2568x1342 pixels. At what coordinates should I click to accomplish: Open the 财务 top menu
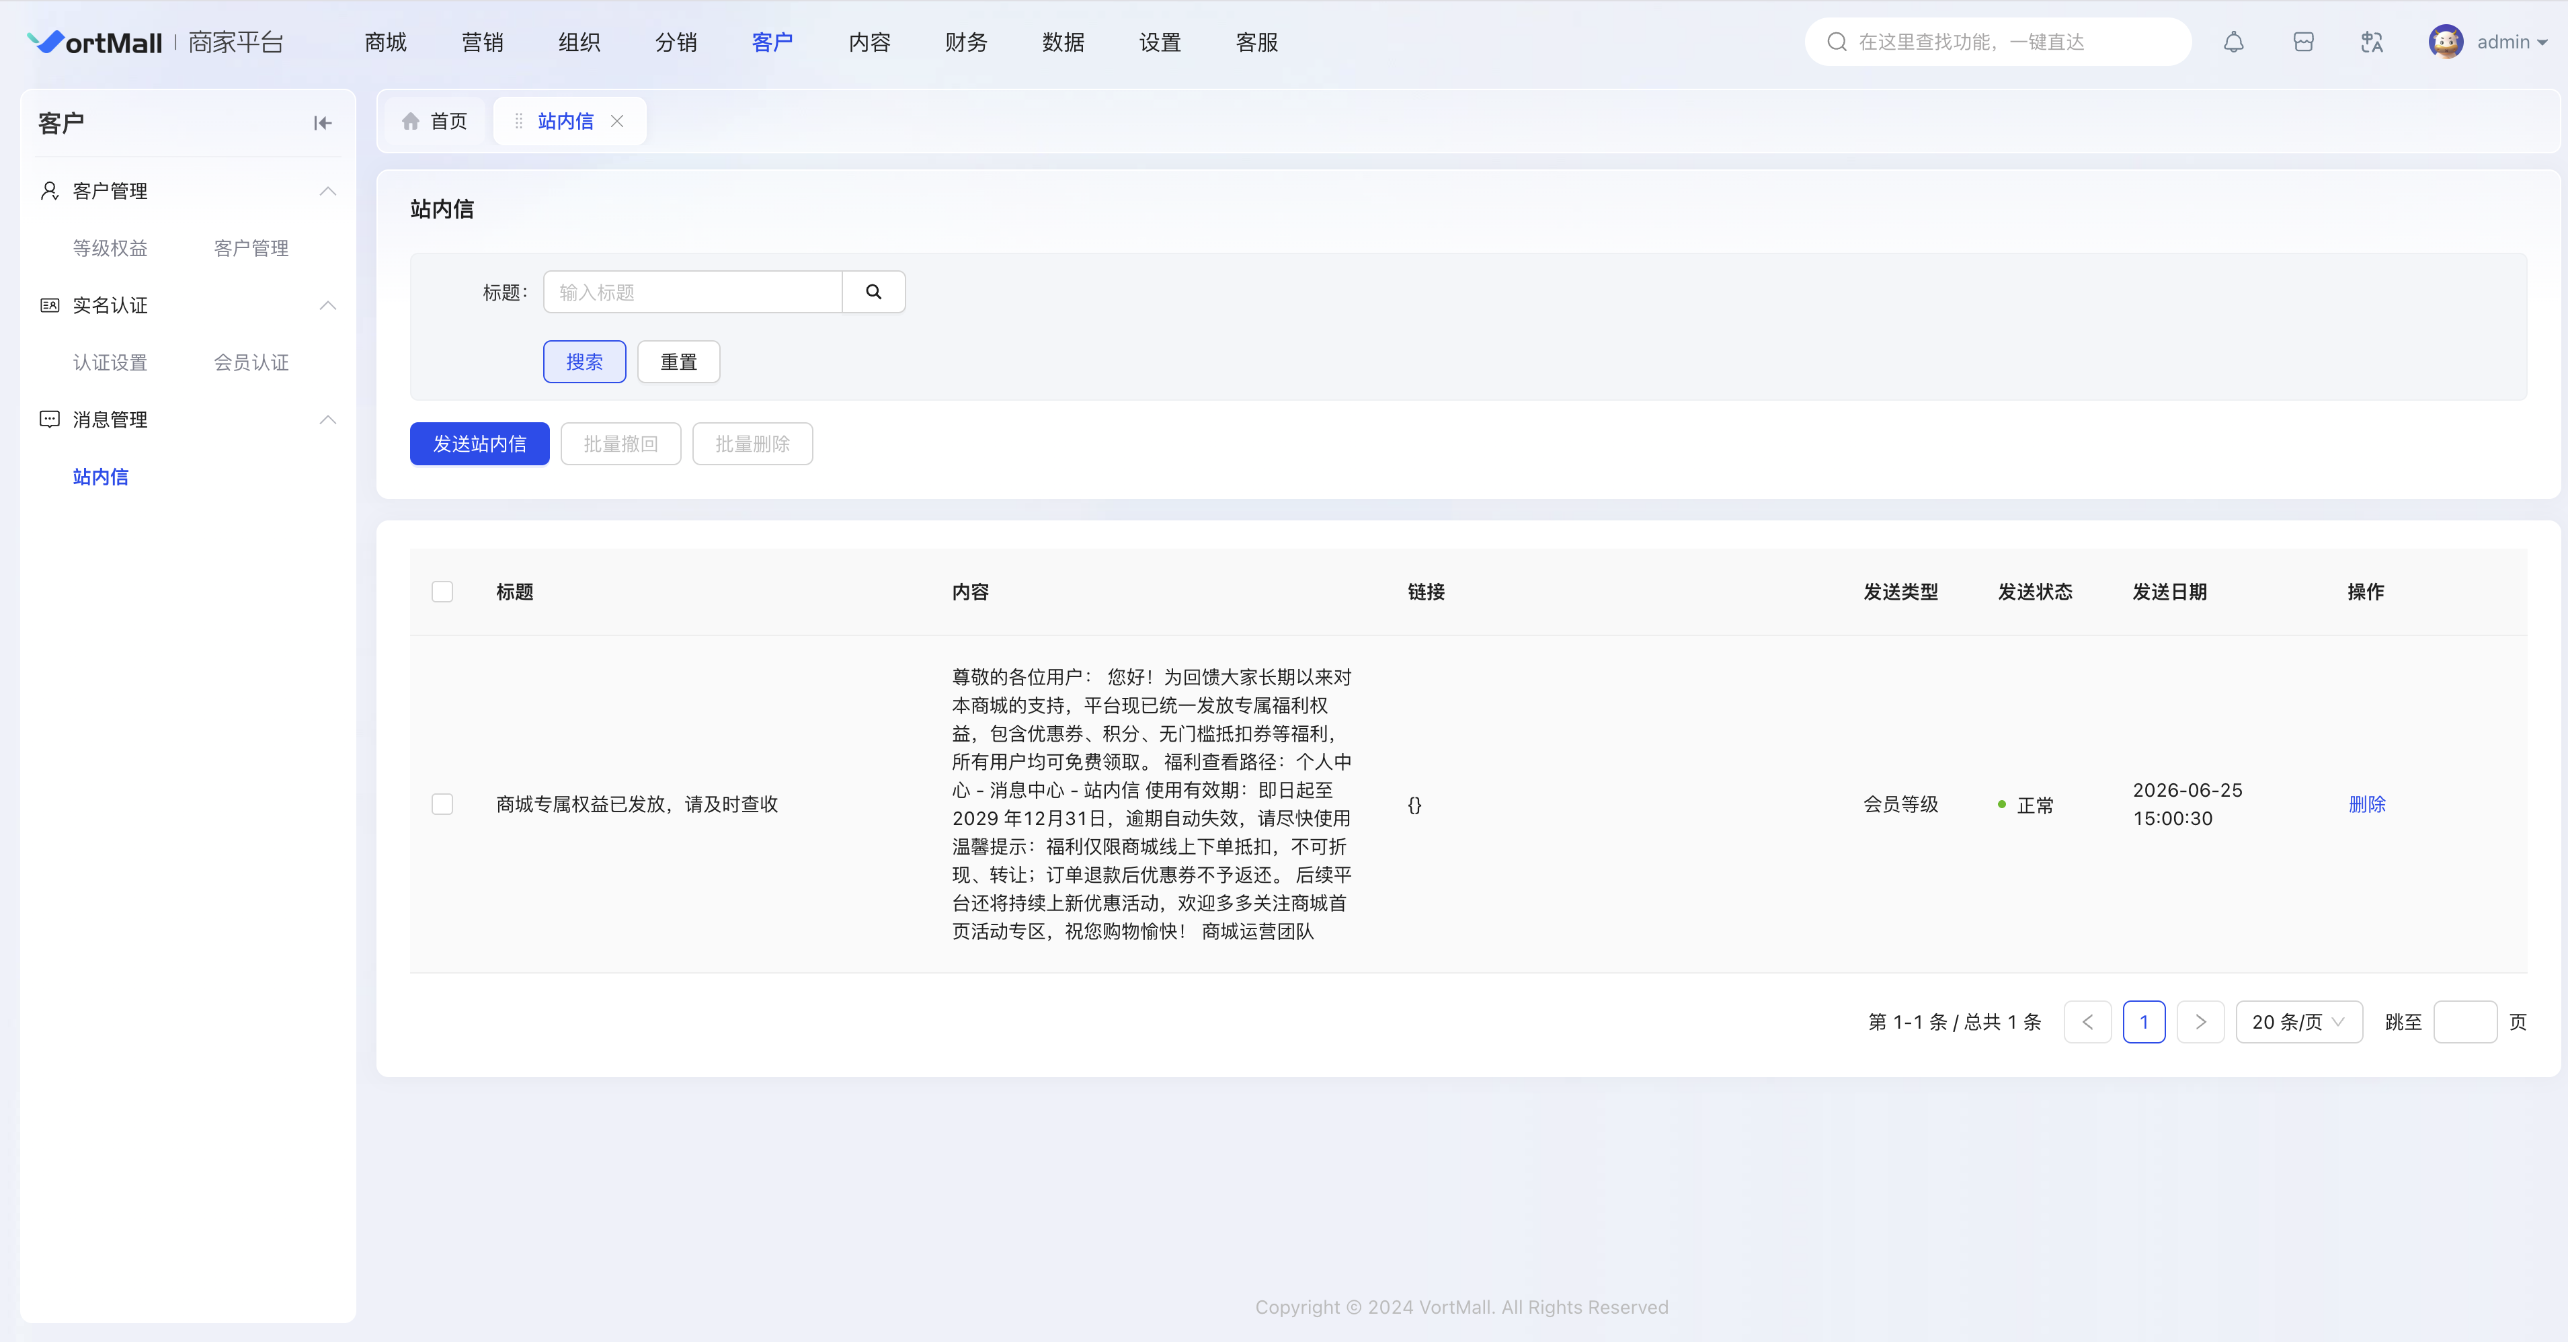[x=966, y=42]
